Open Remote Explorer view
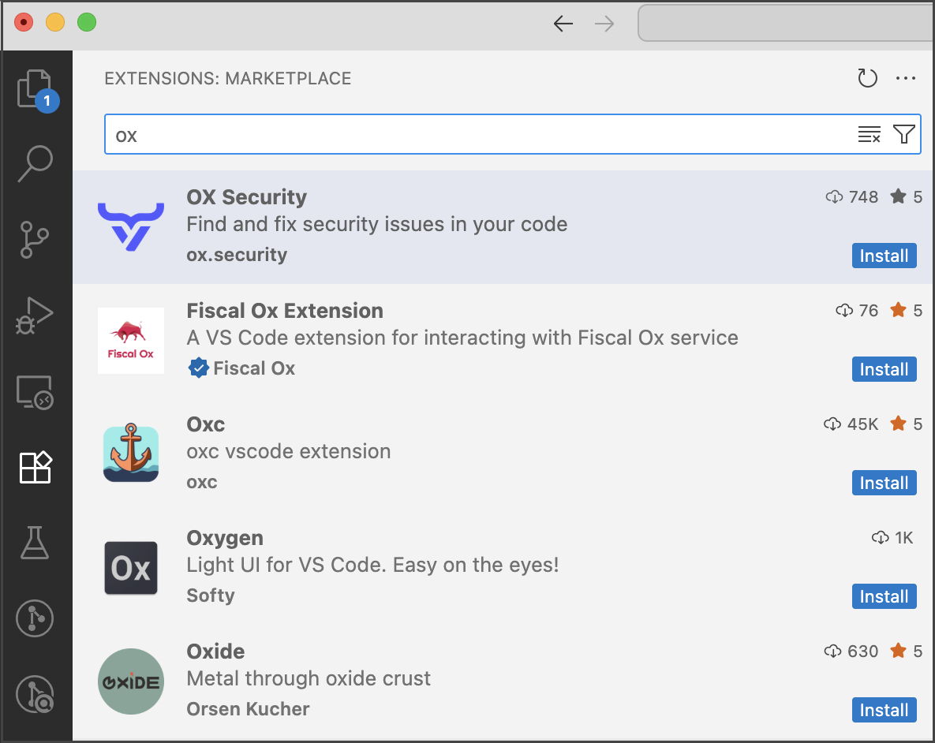The height and width of the screenshot is (743, 935). click(36, 392)
